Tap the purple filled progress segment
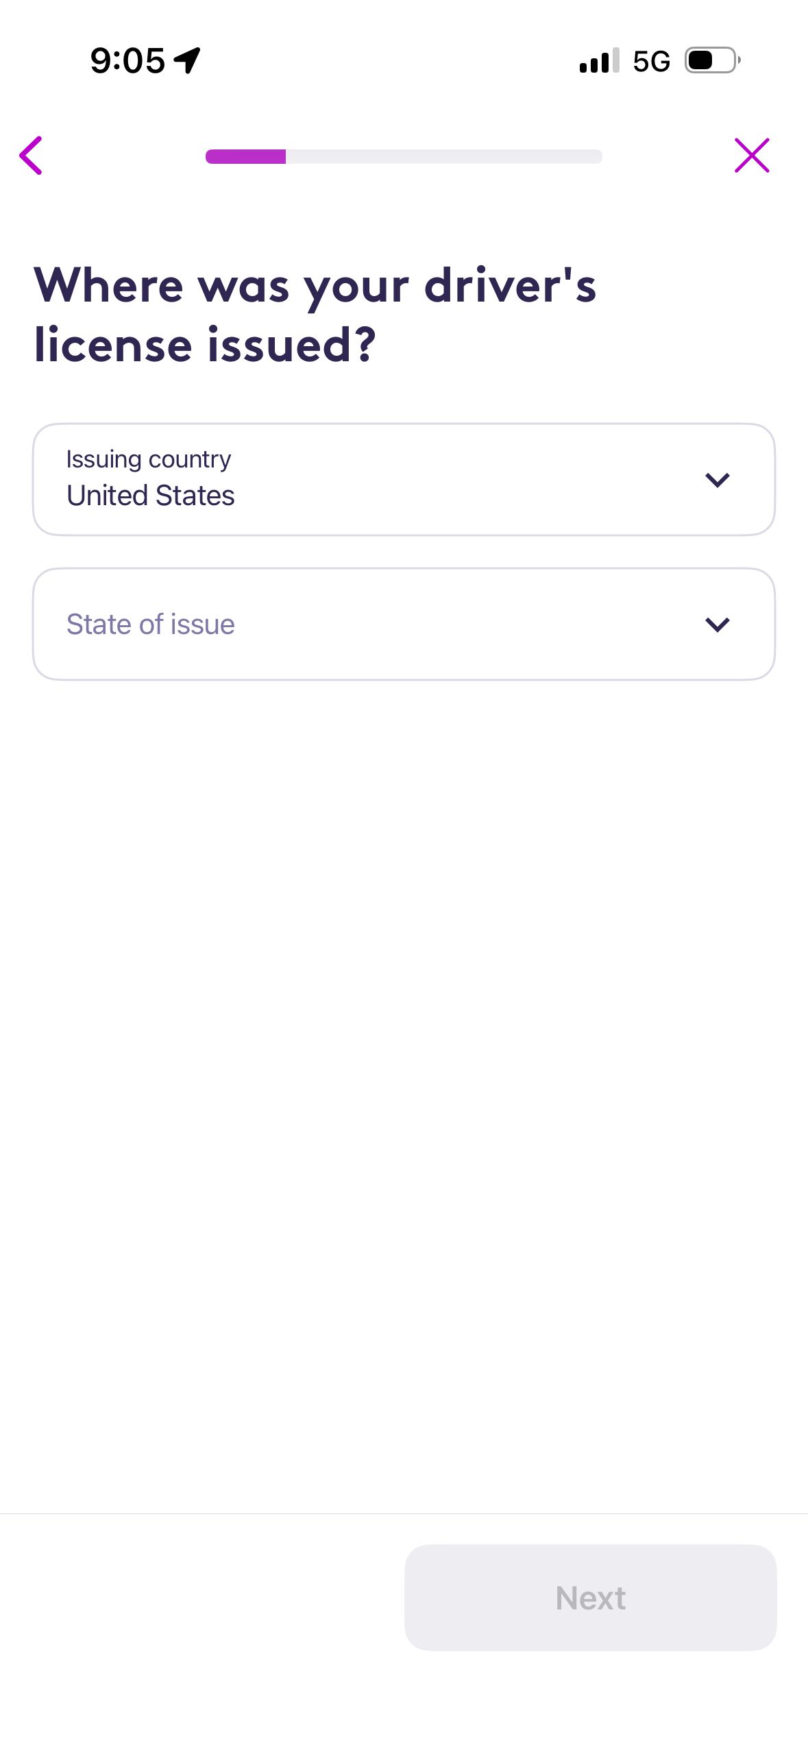The height and width of the screenshot is (1752, 808). [x=245, y=156]
